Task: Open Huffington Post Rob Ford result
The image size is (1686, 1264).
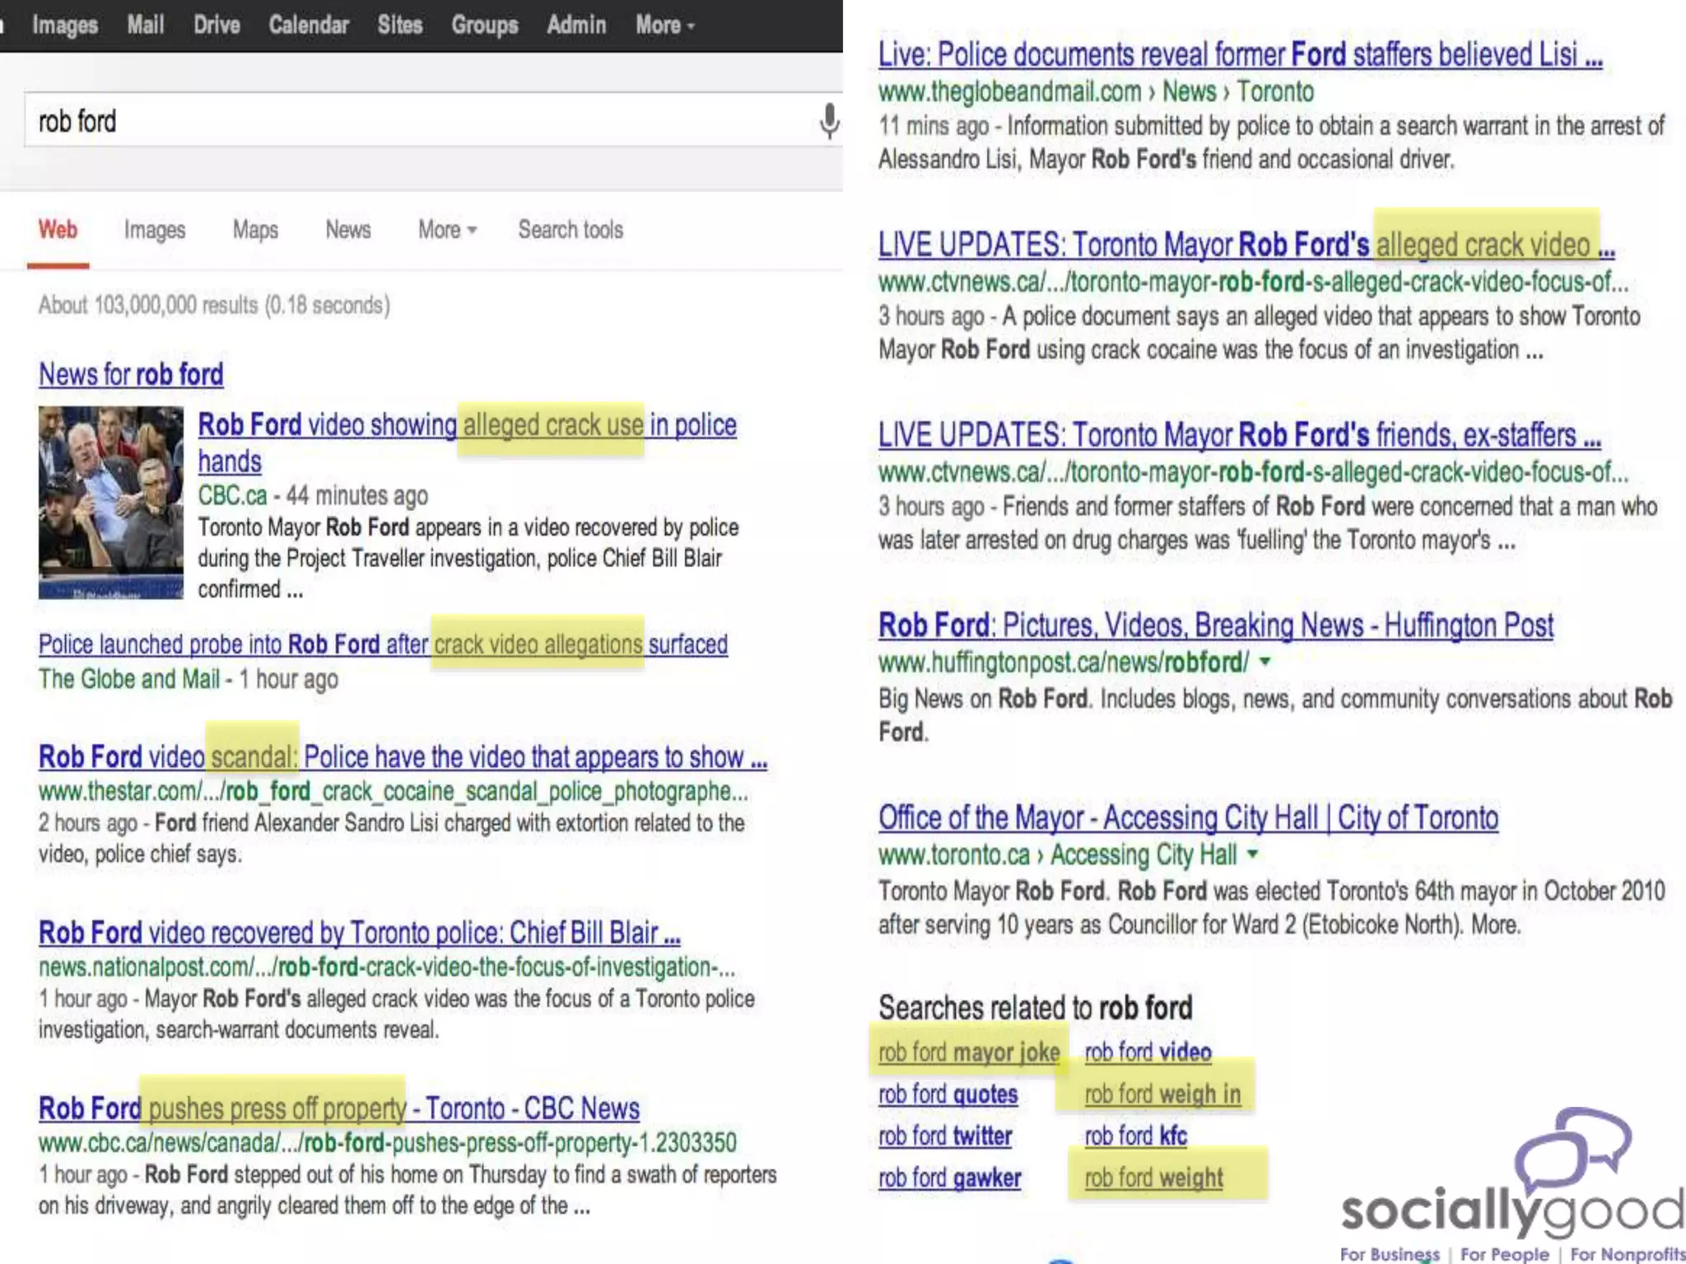Action: (x=1215, y=626)
